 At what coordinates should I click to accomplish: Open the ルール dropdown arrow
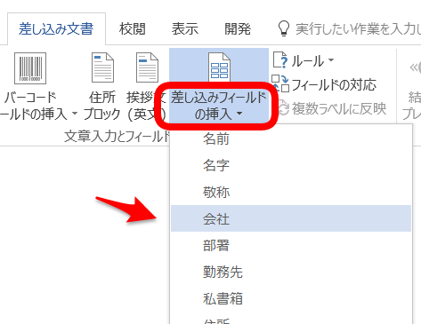[331, 60]
